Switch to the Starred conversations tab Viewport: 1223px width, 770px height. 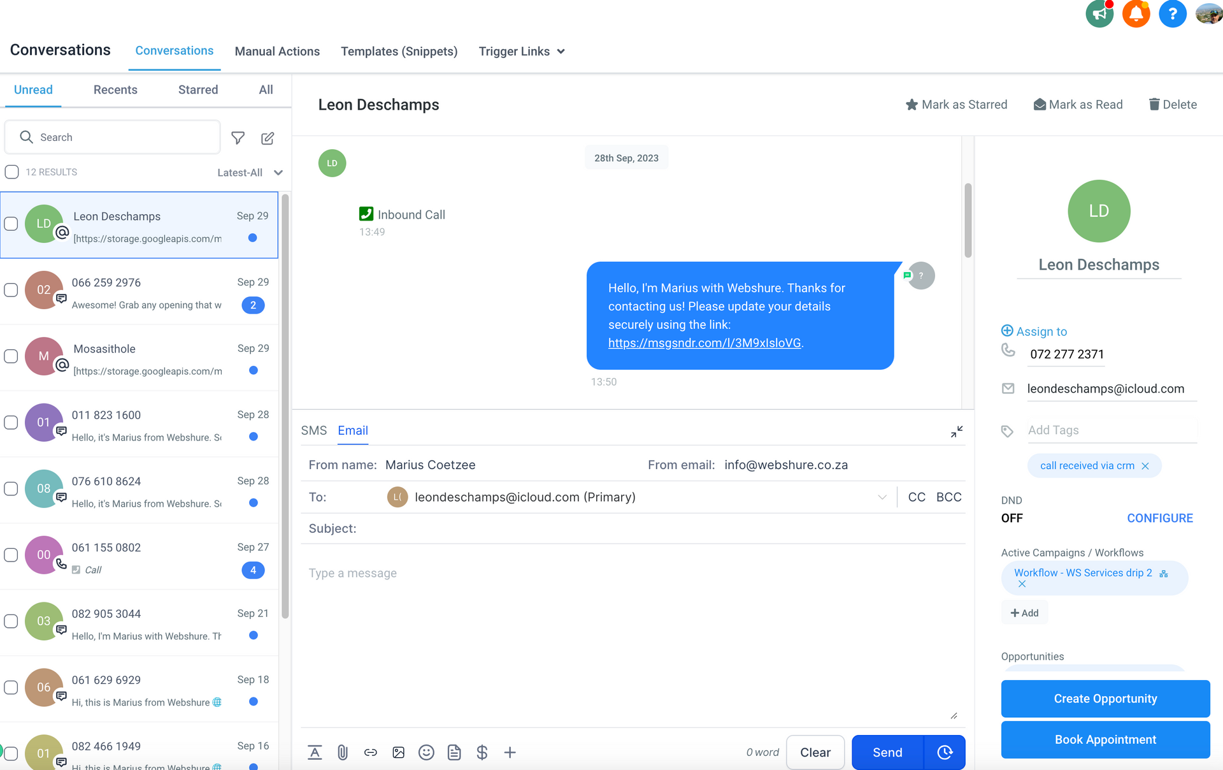tap(198, 90)
